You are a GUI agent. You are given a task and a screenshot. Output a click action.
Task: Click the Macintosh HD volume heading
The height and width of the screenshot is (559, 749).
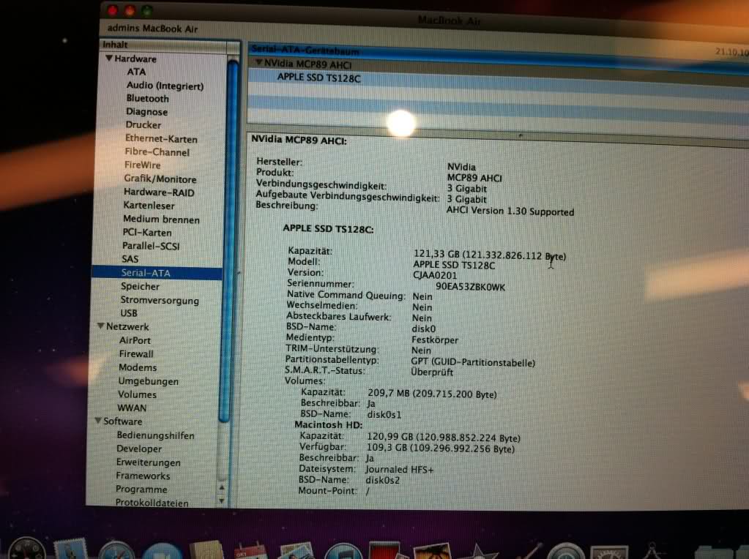click(328, 425)
